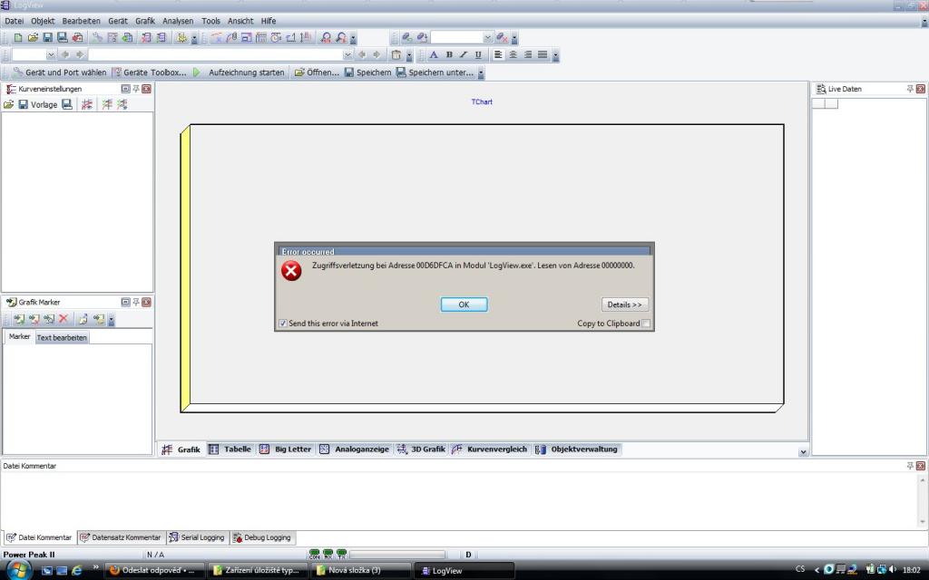Image resolution: width=929 pixels, height=580 pixels.
Task: Click the red X delete marker icon
Action: (x=64, y=319)
